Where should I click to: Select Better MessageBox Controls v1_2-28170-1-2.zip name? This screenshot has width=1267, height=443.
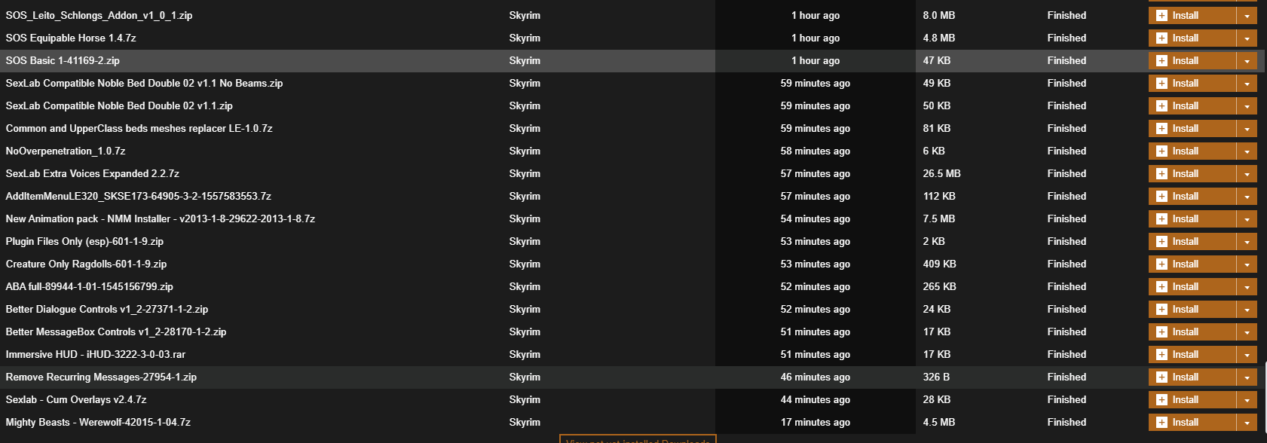point(115,331)
